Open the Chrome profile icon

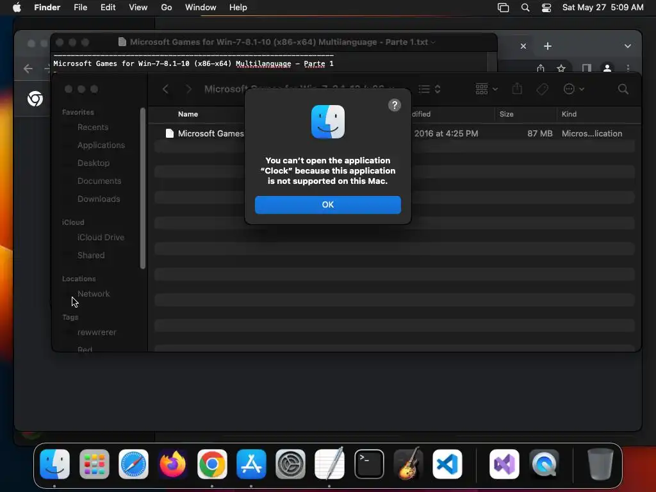tap(607, 68)
